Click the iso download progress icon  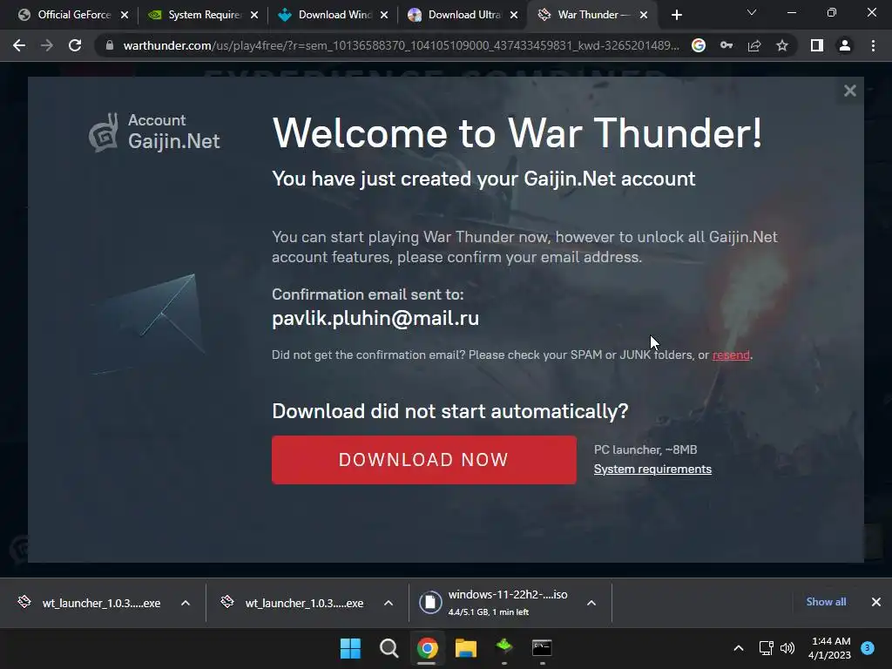coord(430,603)
